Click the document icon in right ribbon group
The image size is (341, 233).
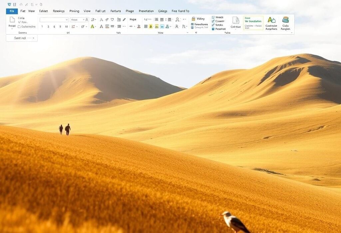point(235,20)
